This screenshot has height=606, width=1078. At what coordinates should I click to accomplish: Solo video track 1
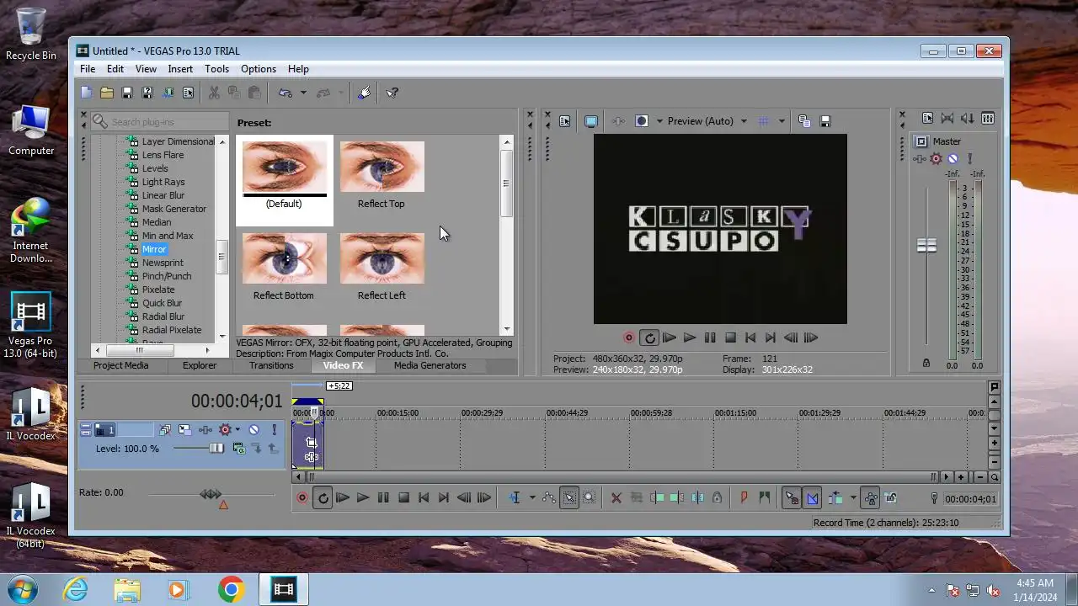point(274,430)
